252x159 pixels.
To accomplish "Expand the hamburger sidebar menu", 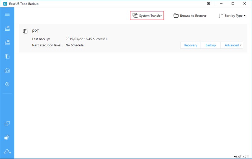I will coord(7,15).
